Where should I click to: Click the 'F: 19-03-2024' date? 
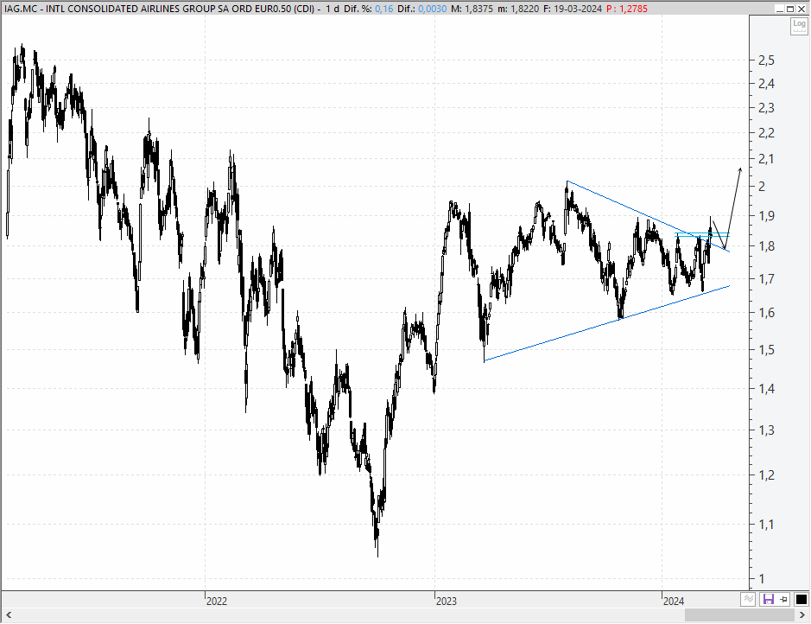click(x=573, y=9)
